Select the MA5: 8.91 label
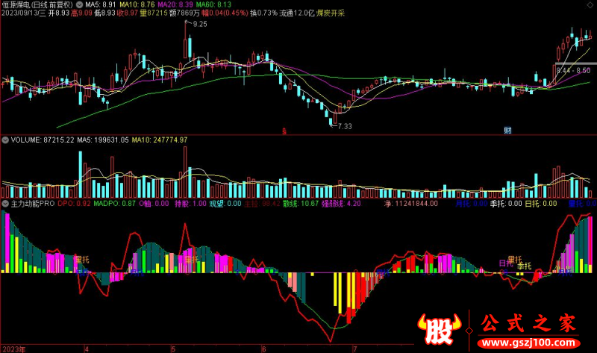Image resolution: width=597 pixels, height=353 pixels. (101, 4)
